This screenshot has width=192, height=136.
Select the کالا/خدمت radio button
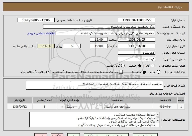(123, 66)
